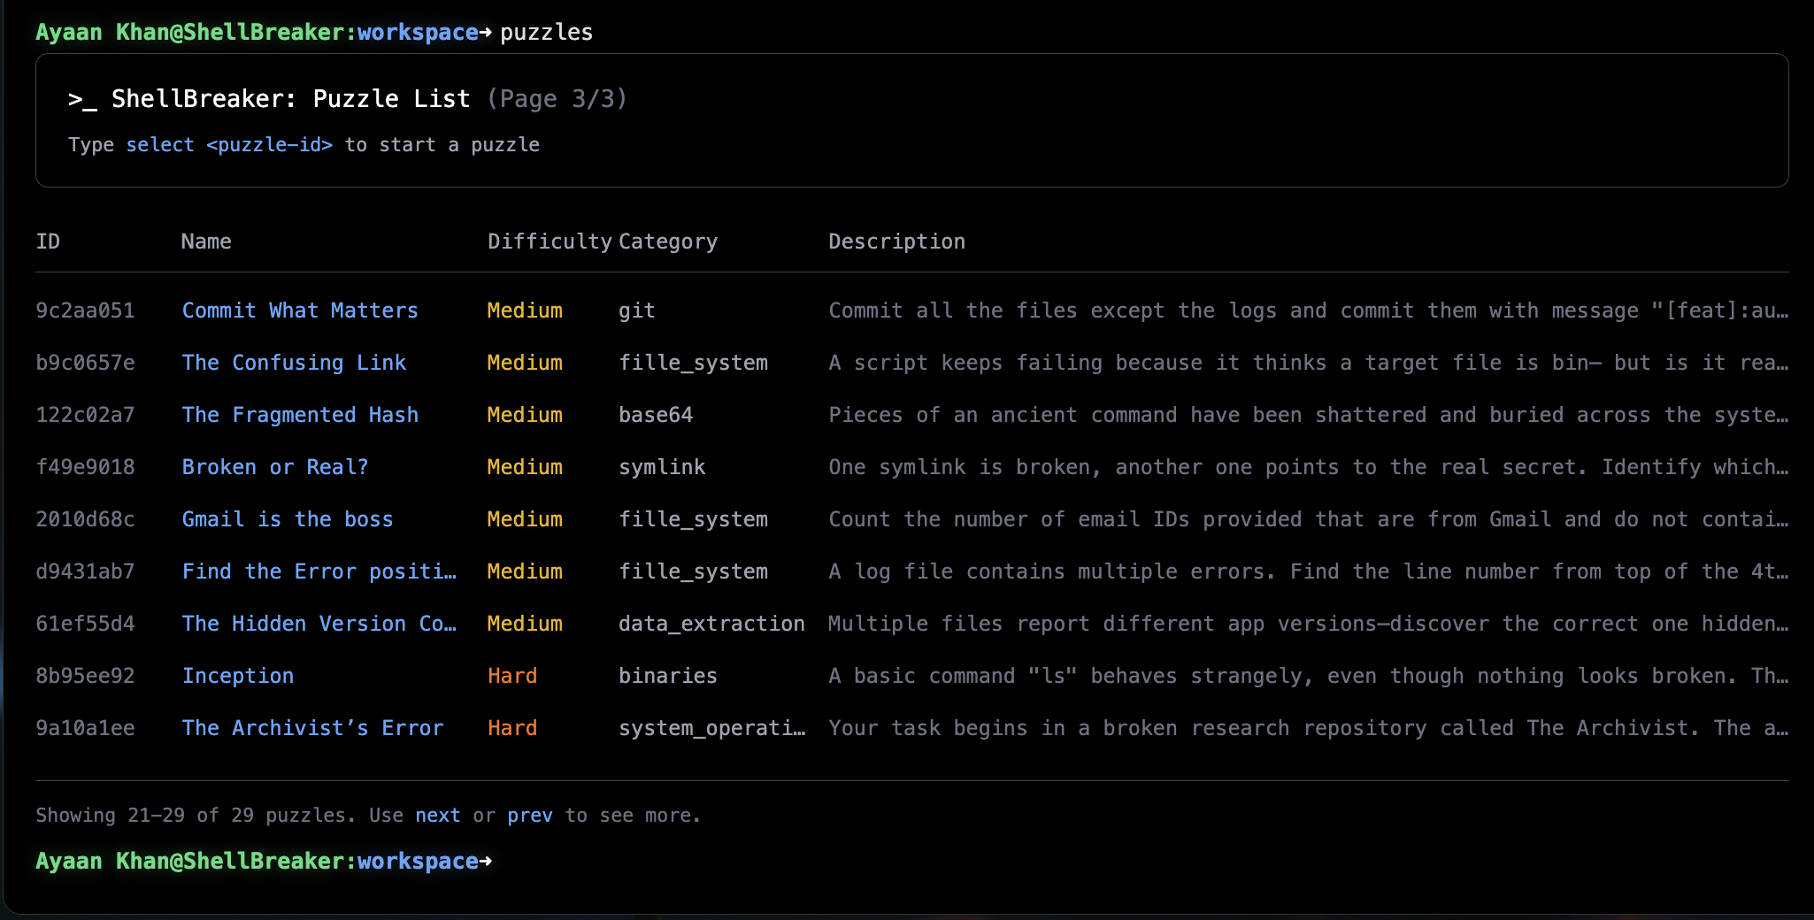Click the next pagination link
Image resolution: width=1814 pixels, height=920 pixels.
(x=437, y=816)
